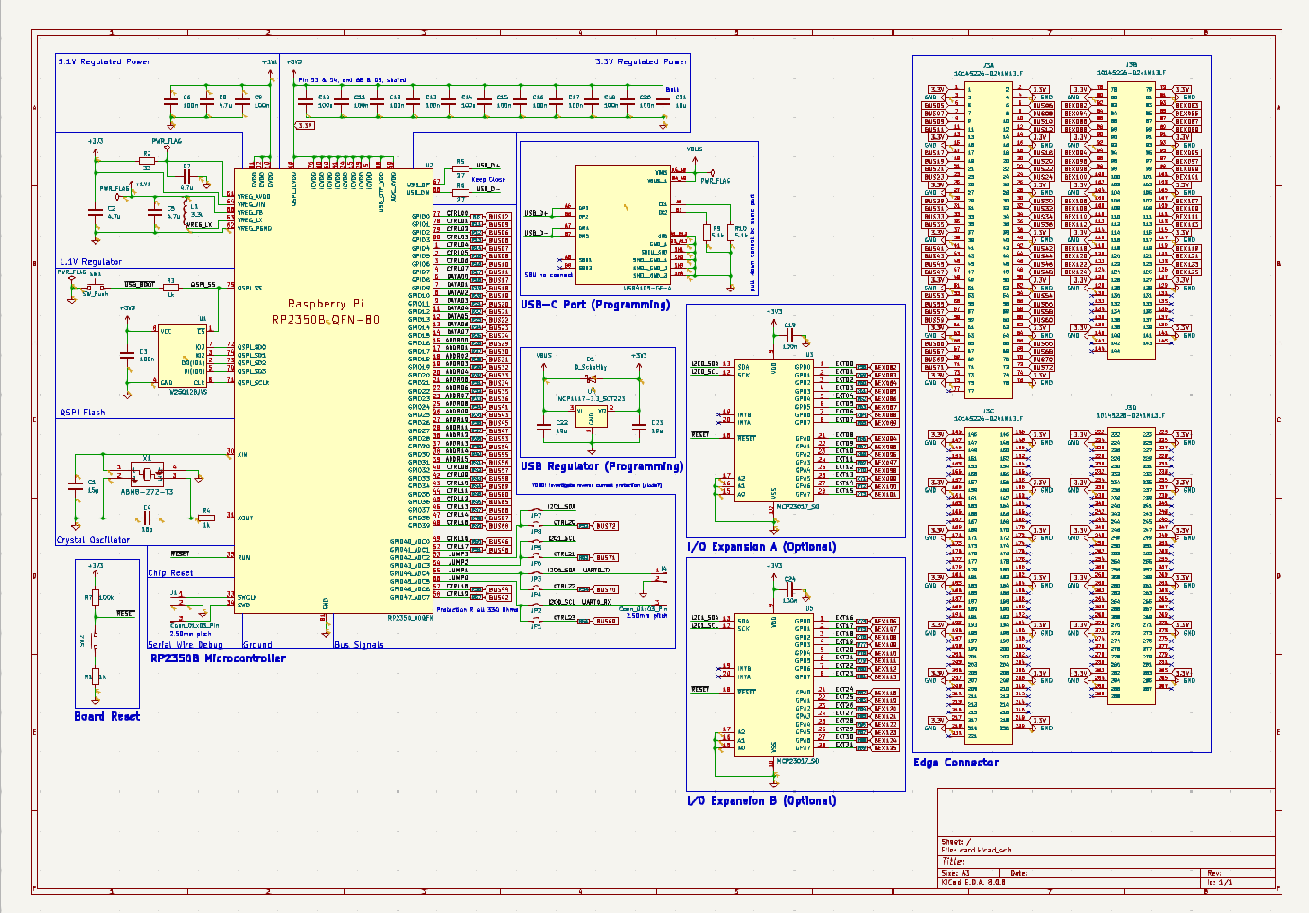
Task: Select the SW1 push button symbol
Action: click(96, 285)
